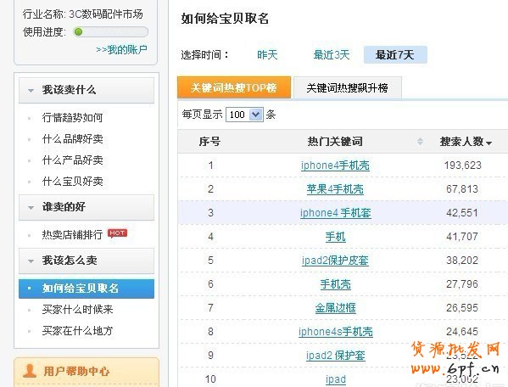
Task: Open 买家什么时候来 menu item
Action: [77, 309]
